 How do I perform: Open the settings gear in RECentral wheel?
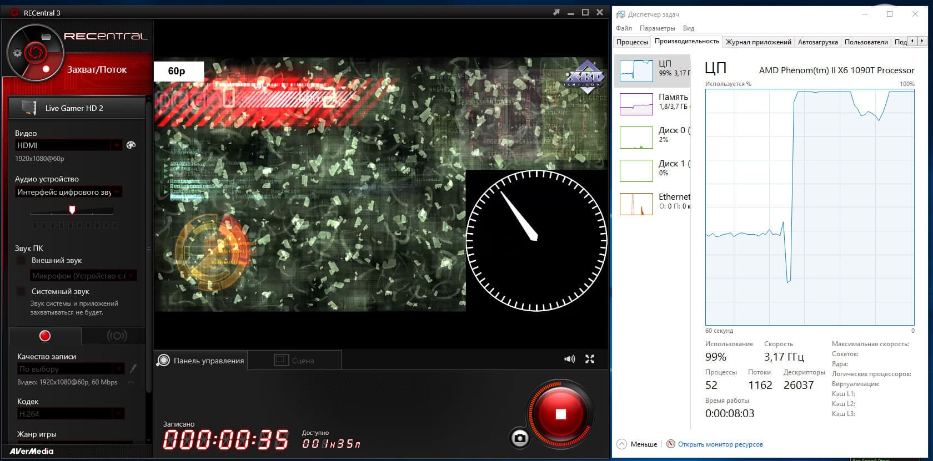point(17,53)
